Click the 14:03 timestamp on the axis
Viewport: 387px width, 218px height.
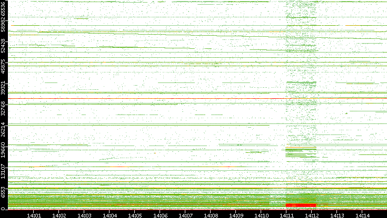pos(84,214)
